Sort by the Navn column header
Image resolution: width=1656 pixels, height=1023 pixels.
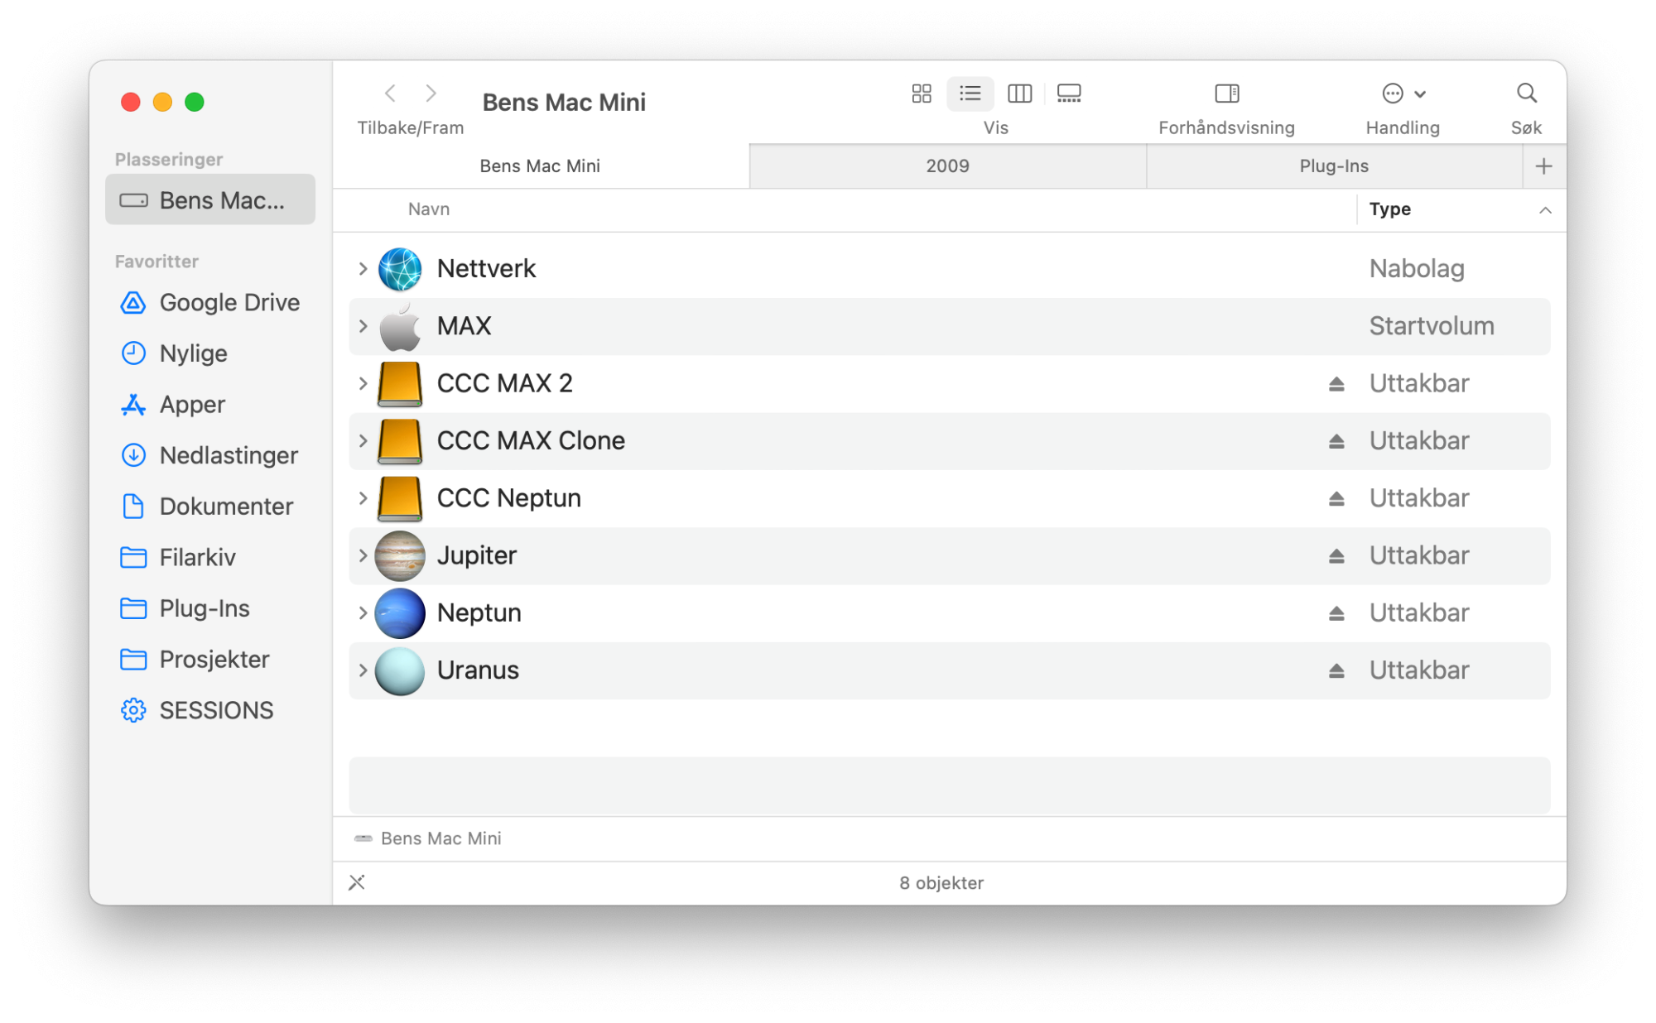[429, 209]
